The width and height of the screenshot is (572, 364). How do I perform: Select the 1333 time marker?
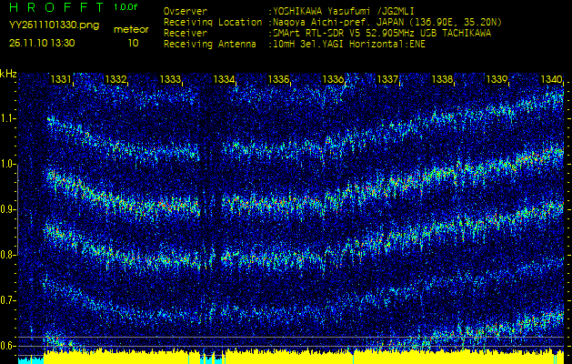(x=170, y=80)
